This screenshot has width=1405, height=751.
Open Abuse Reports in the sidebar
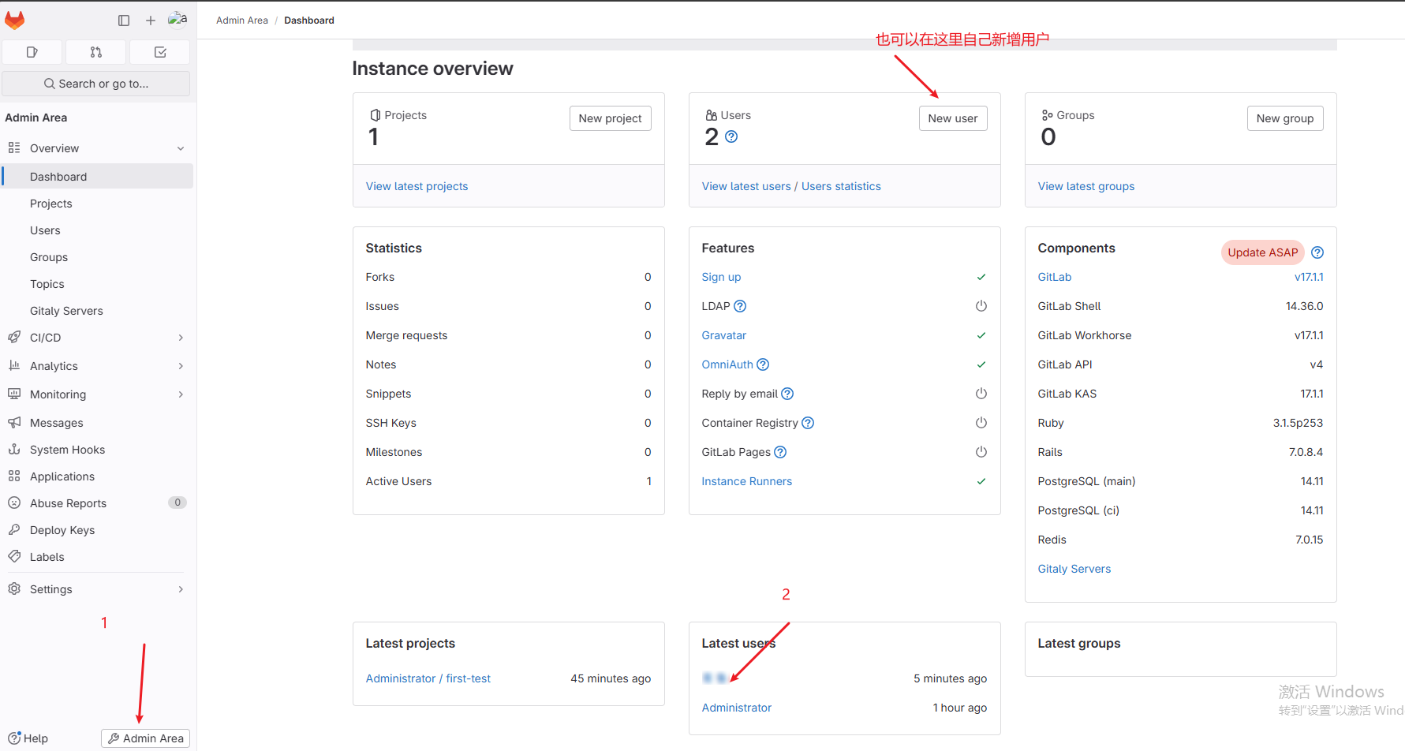click(x=68, y=503)
